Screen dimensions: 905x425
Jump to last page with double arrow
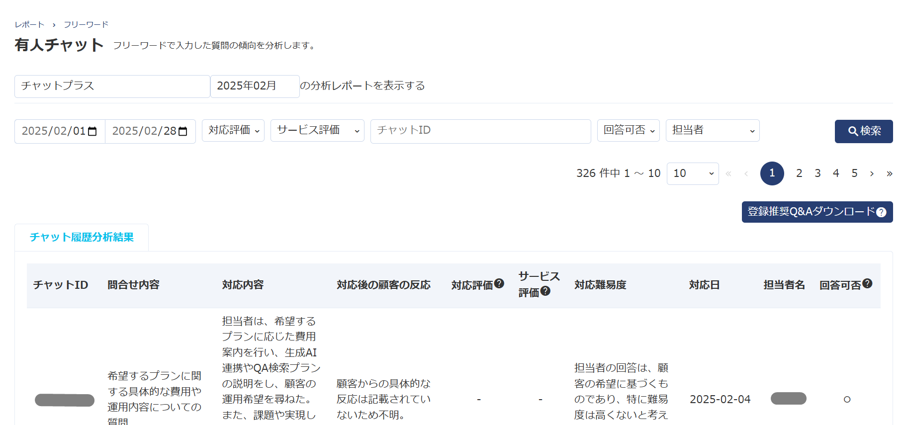pyautogui.click(x=889, y=173)
